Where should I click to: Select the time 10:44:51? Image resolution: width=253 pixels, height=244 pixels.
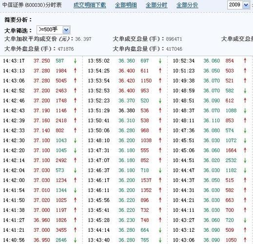point(184,161)
